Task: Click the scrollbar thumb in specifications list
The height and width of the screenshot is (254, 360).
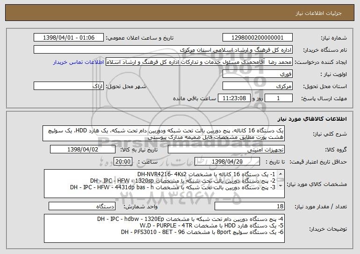Action: pyautogui.click(x=281, y=180)
